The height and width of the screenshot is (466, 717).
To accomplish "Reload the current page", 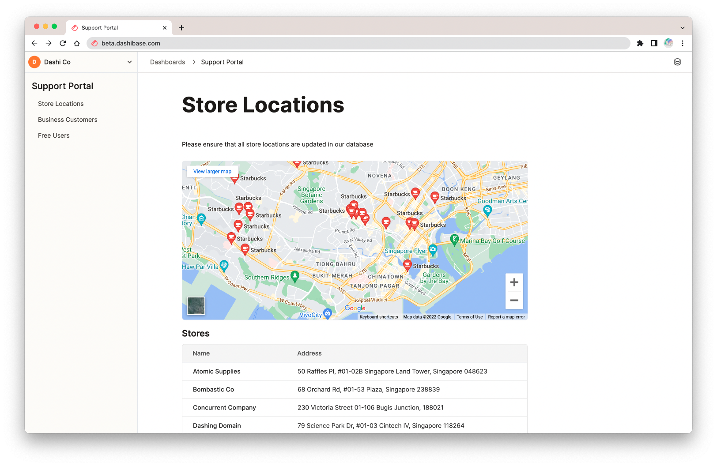I will pos(63,43).
